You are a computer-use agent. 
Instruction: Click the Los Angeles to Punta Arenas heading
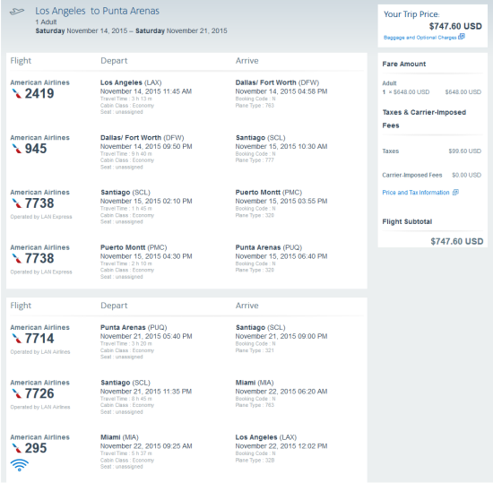click(x=97, y=11)
